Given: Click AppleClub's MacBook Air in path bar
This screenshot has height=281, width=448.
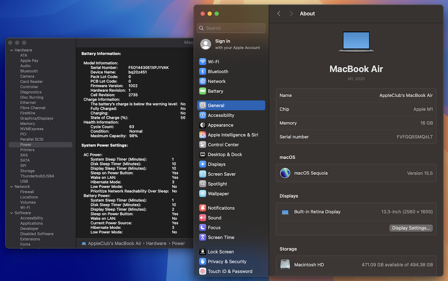Looking at the screenshot, I should (x=114, y=244).
